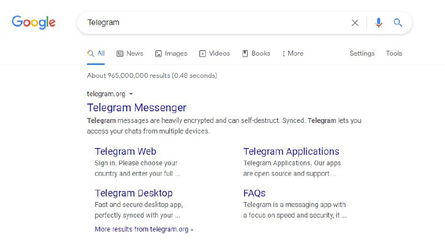Expand the telegram.org dropdown arrow
Image resolution: width=445 pixels, height=251 pixels.
point(131,94)
